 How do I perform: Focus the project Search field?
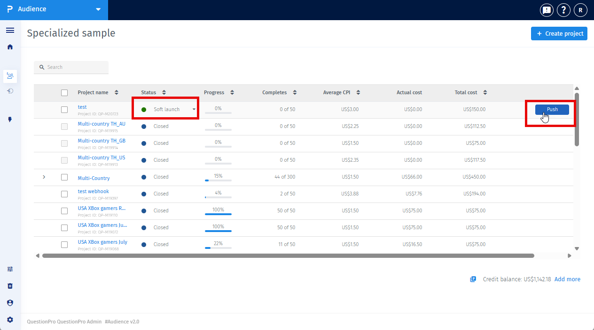(x=71, y=67)
